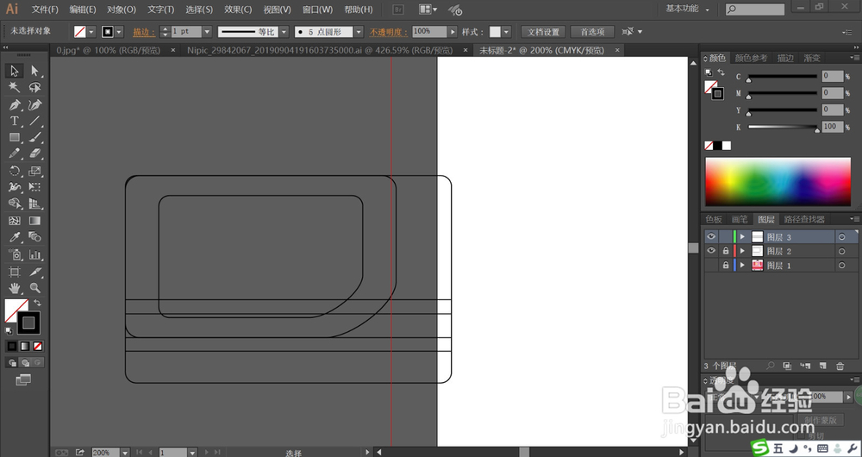Open the 窗口(W) menu
862x457 pixels.
[318, 9]
